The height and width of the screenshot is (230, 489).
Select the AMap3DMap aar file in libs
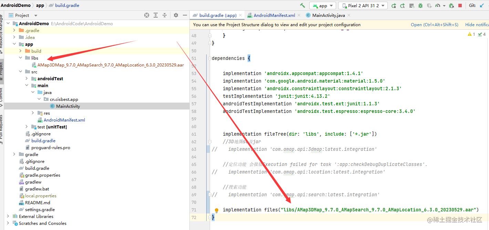[110, 65]
